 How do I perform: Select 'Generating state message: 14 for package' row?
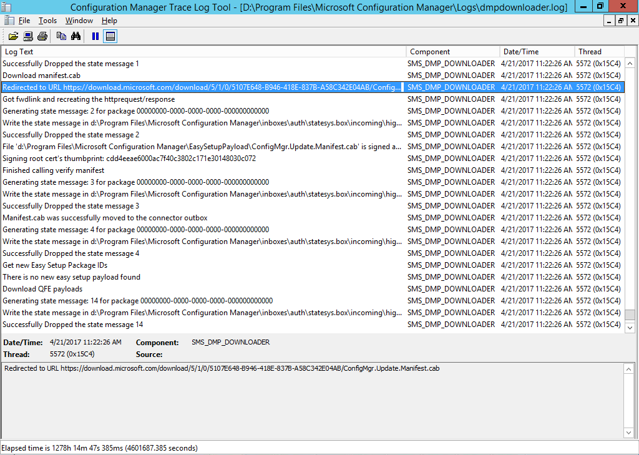312,300
